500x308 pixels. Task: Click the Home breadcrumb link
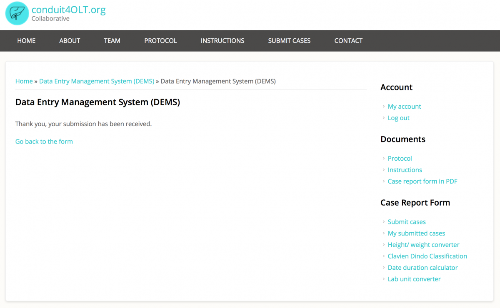24,81
